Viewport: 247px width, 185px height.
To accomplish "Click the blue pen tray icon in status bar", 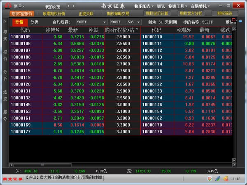I will pos(217,178).
